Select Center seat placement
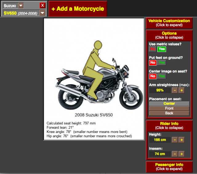 169,104
